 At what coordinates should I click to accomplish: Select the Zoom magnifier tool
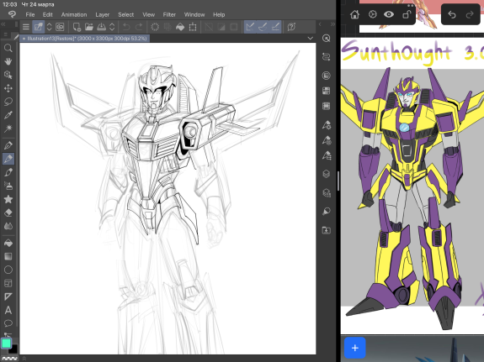point(8,48)
